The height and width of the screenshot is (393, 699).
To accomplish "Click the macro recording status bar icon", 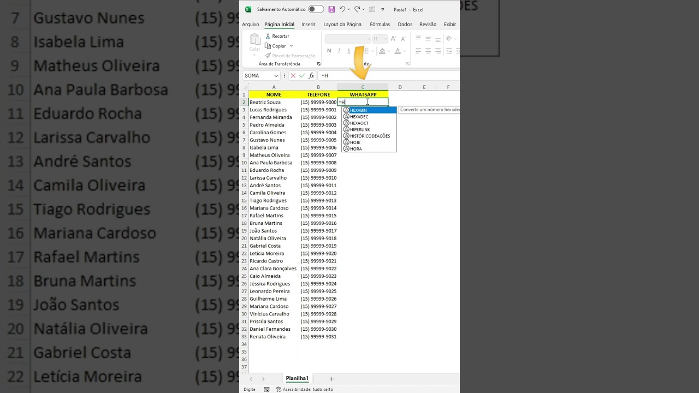I will 266,389.
